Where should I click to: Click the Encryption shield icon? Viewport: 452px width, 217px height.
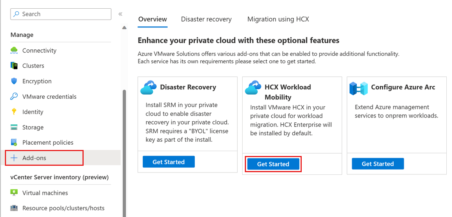click(x=14, y=81)
